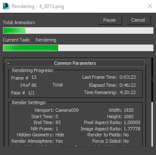Cancel the render job

point(139,20)
